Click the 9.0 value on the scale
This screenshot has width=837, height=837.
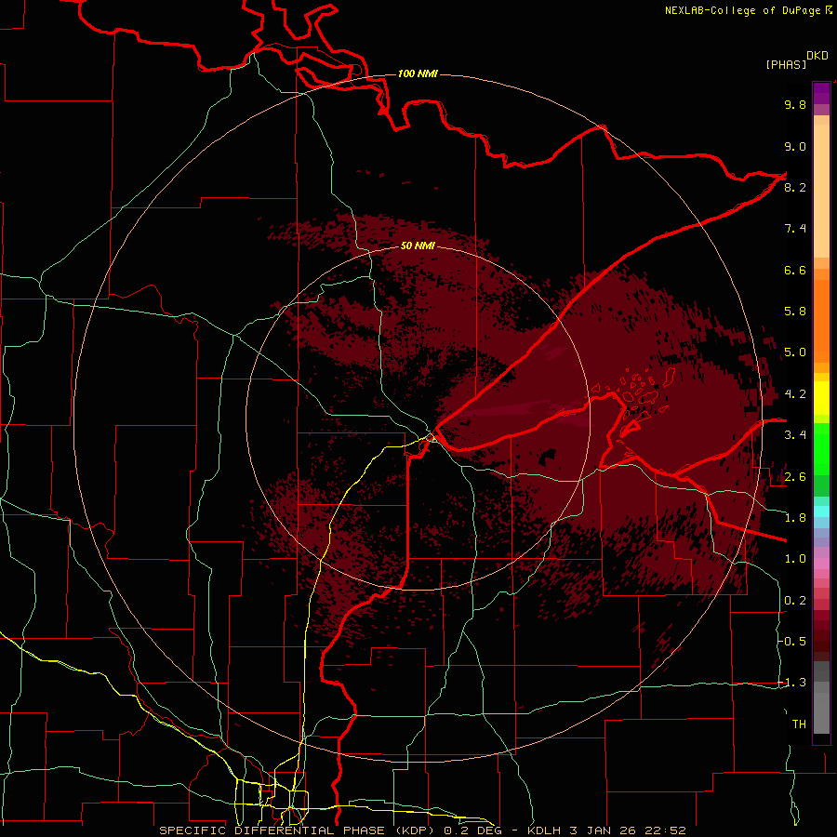point(795,147)
